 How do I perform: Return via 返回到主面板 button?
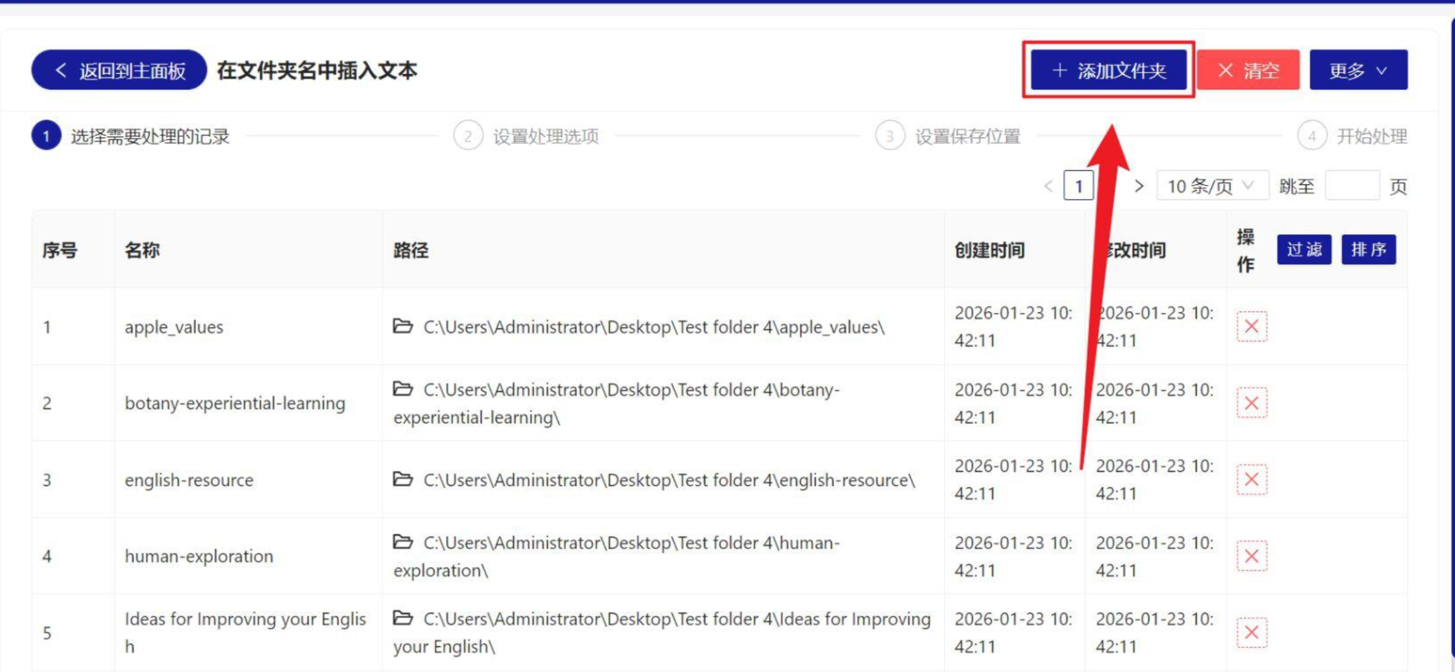coord(119,70)
